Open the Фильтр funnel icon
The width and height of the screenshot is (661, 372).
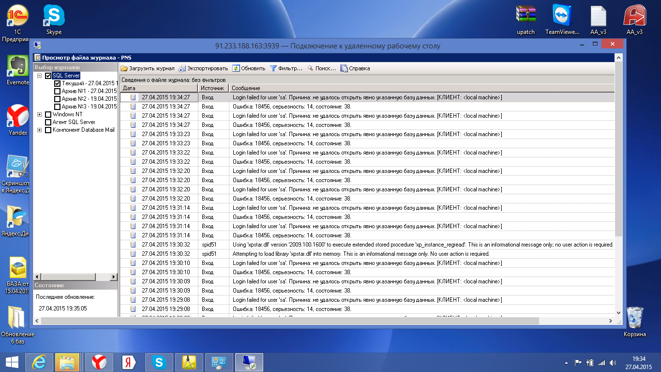[x=273, y=68]
